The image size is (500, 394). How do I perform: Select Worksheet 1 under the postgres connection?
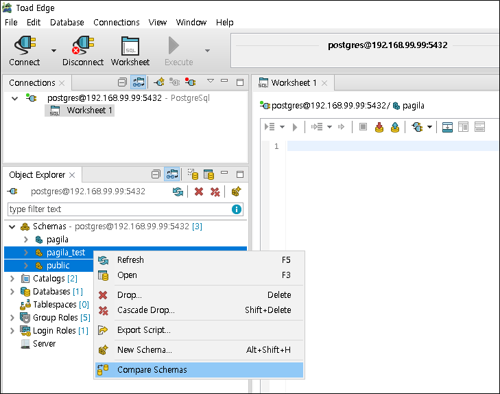click(x=80, y=111)
